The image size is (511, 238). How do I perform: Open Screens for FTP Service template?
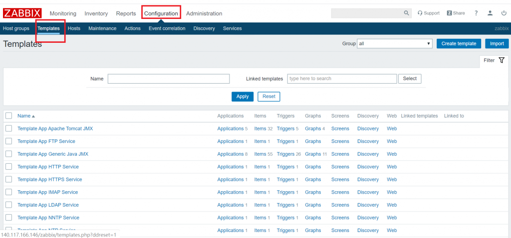point(340,141)
